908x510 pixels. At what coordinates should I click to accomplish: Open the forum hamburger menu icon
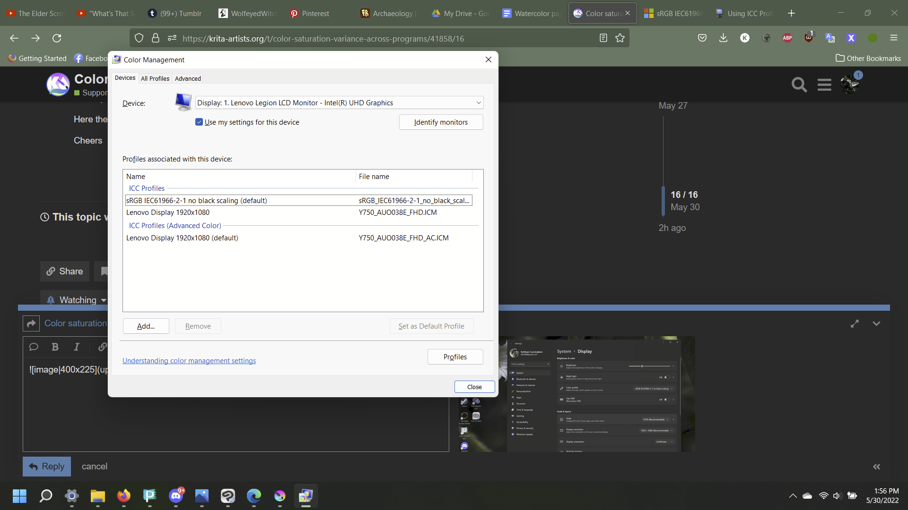click(x=824, y=85)
